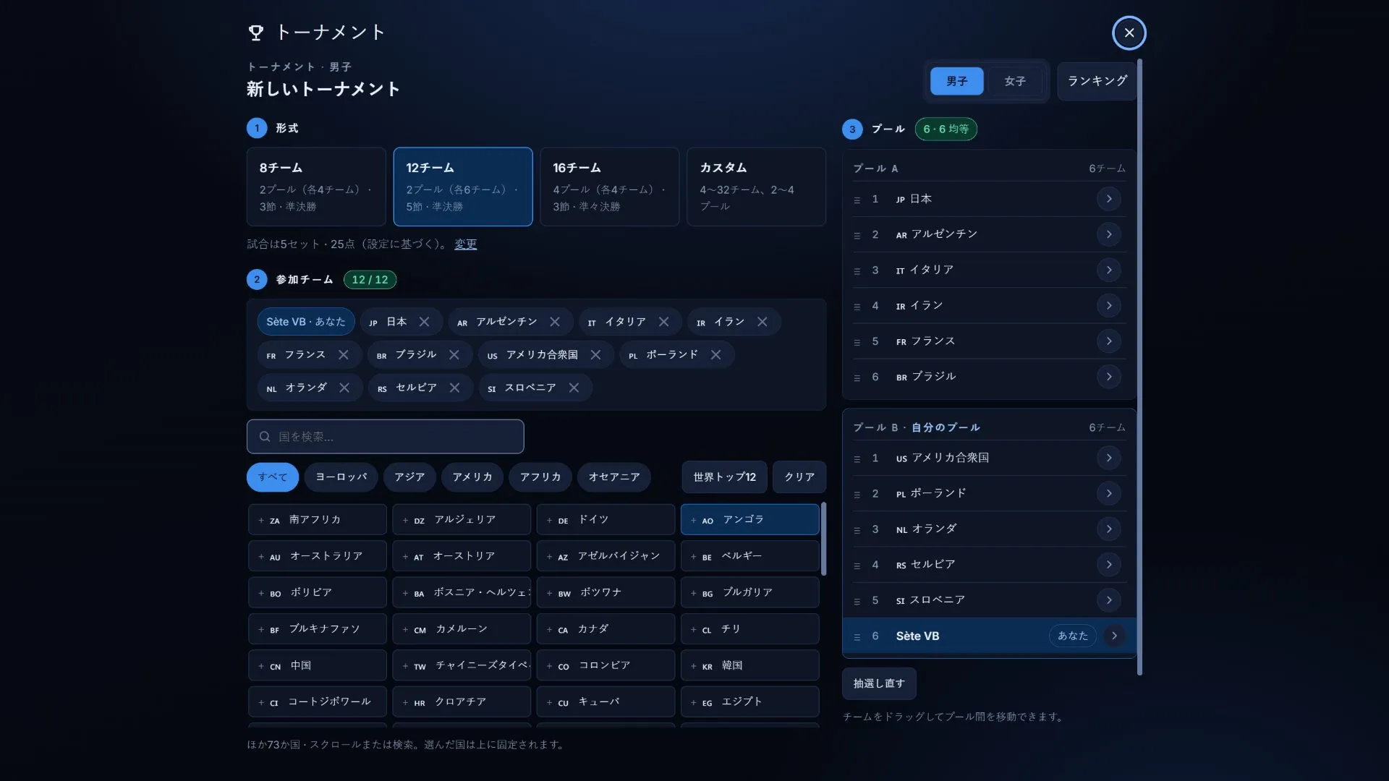Remove 日本 from participating teams
The image size is (1389, 781).
pyautogui.click(x=425, y=322)
